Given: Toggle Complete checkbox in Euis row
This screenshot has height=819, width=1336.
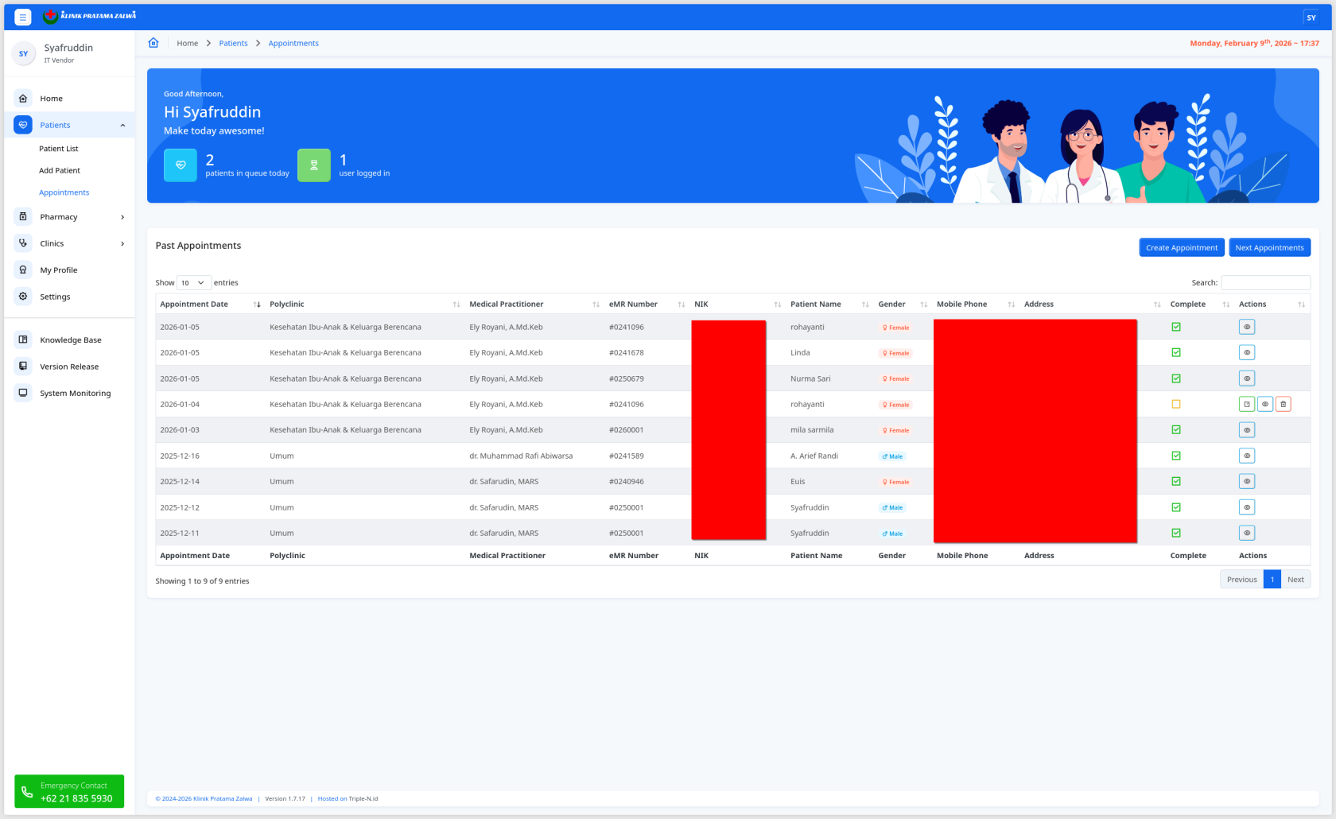Looking at the screenshot, I should (1176, 481).
